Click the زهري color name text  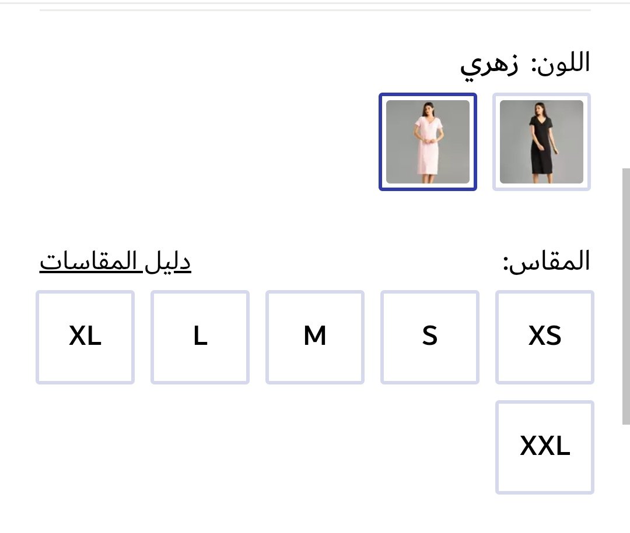(489, 65)
